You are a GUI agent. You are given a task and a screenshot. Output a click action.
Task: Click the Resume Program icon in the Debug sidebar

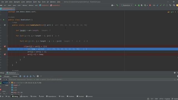pyautogui.click(x=1, y=83)
